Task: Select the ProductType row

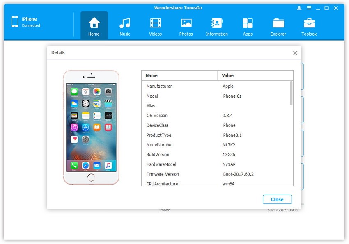Action: click(x=216, y=135)
